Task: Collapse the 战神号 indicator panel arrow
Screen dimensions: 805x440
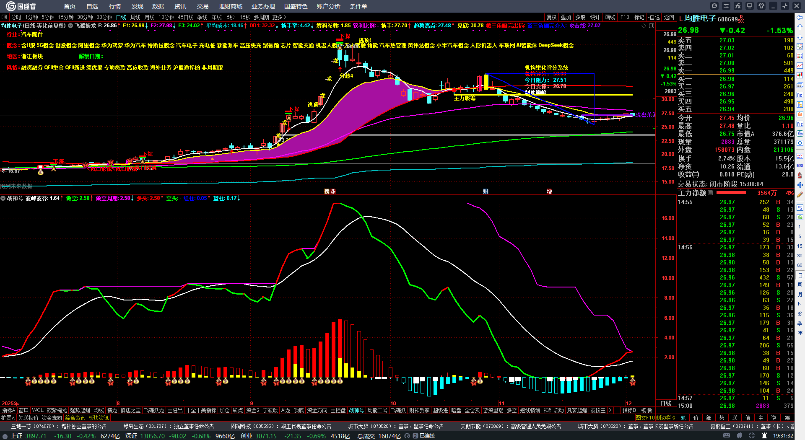Action: click(x=3, y=198)
